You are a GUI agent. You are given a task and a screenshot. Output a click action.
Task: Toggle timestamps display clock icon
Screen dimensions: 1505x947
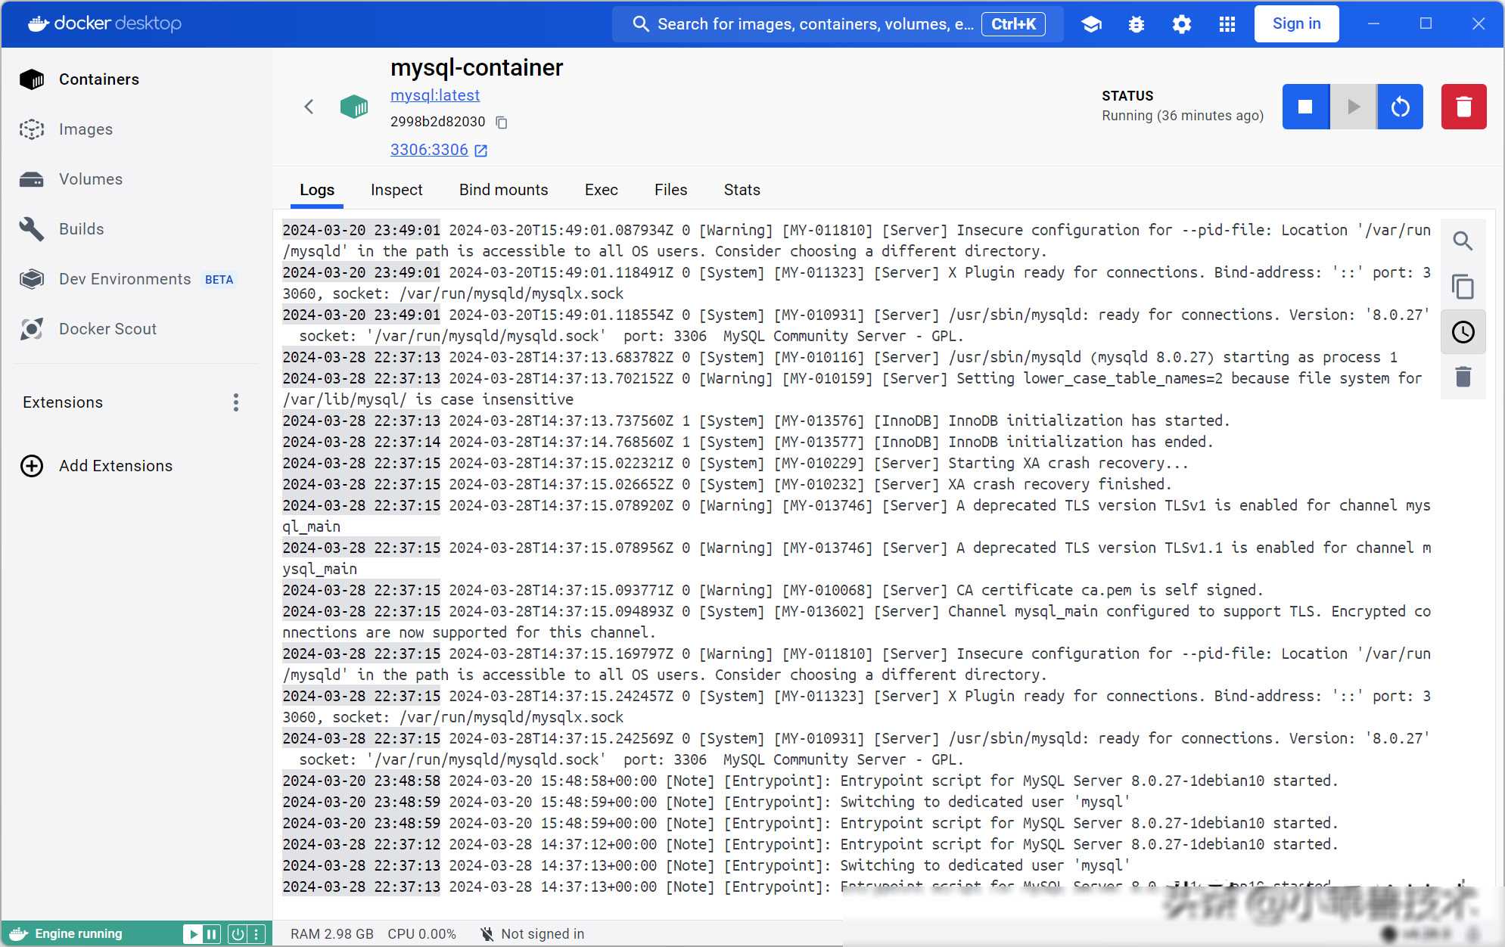pos(1463,332)
